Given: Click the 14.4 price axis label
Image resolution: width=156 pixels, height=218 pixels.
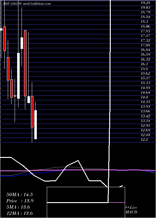Looking at the screenshot, I should (144, 97).
